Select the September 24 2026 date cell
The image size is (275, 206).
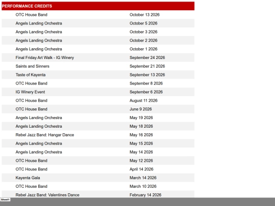(147, 57)
